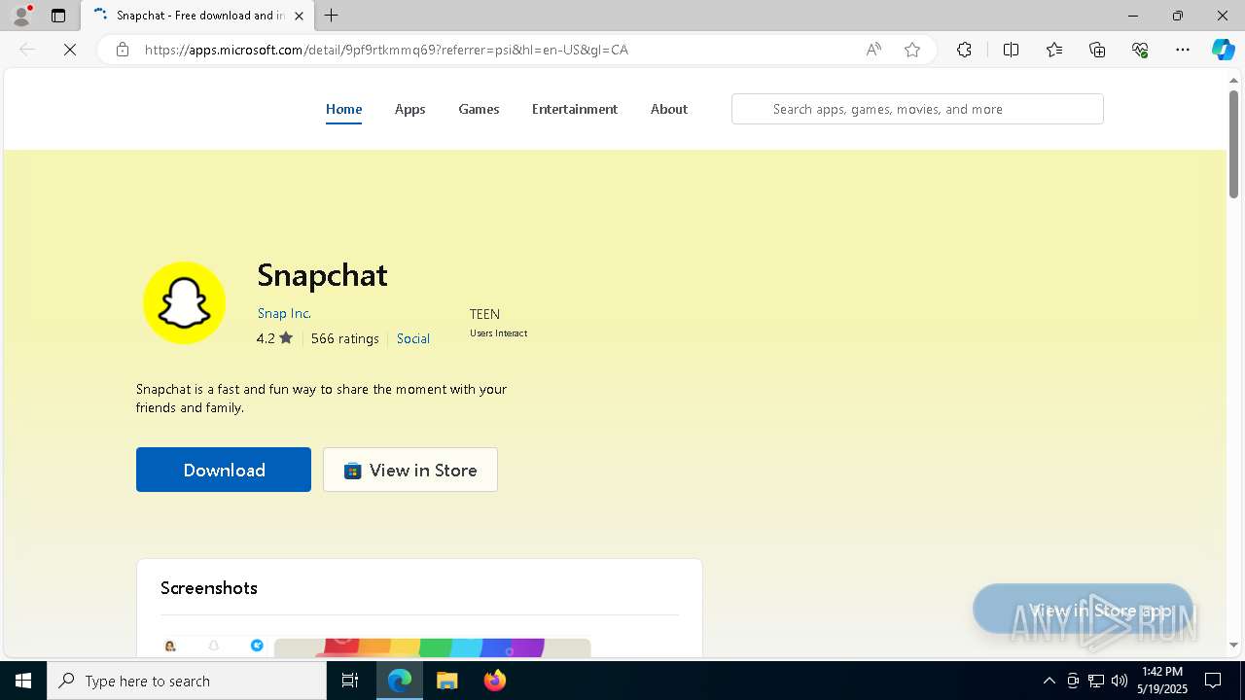Click scrollbar down arrow
1245x700 pixels.
1234,646
